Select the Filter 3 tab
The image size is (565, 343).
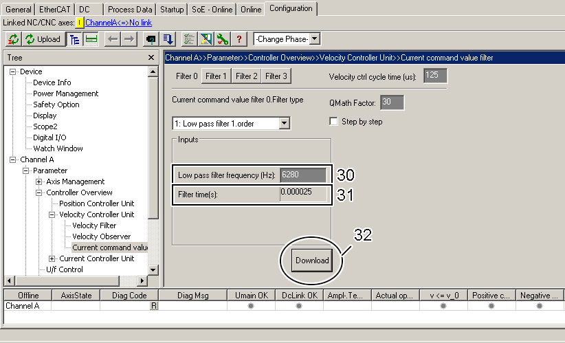tap(276, 76)
